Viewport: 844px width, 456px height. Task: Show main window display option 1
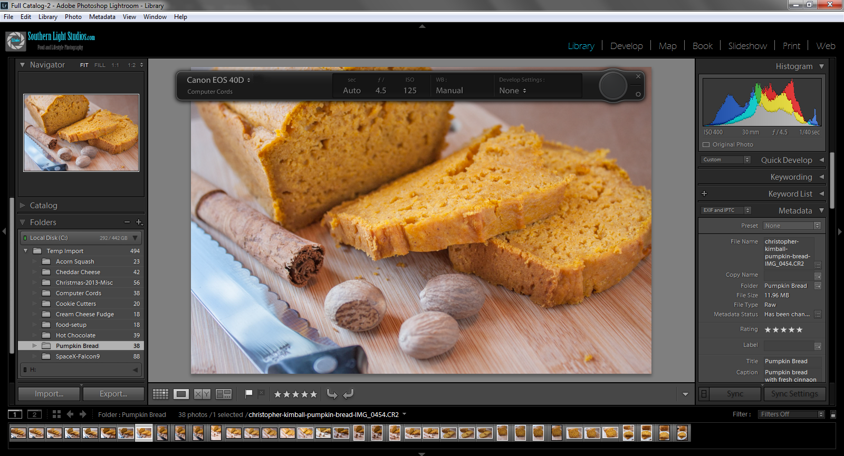15,414
